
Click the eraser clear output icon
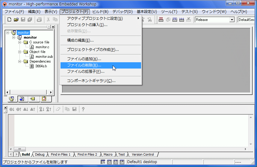point(58,109)
